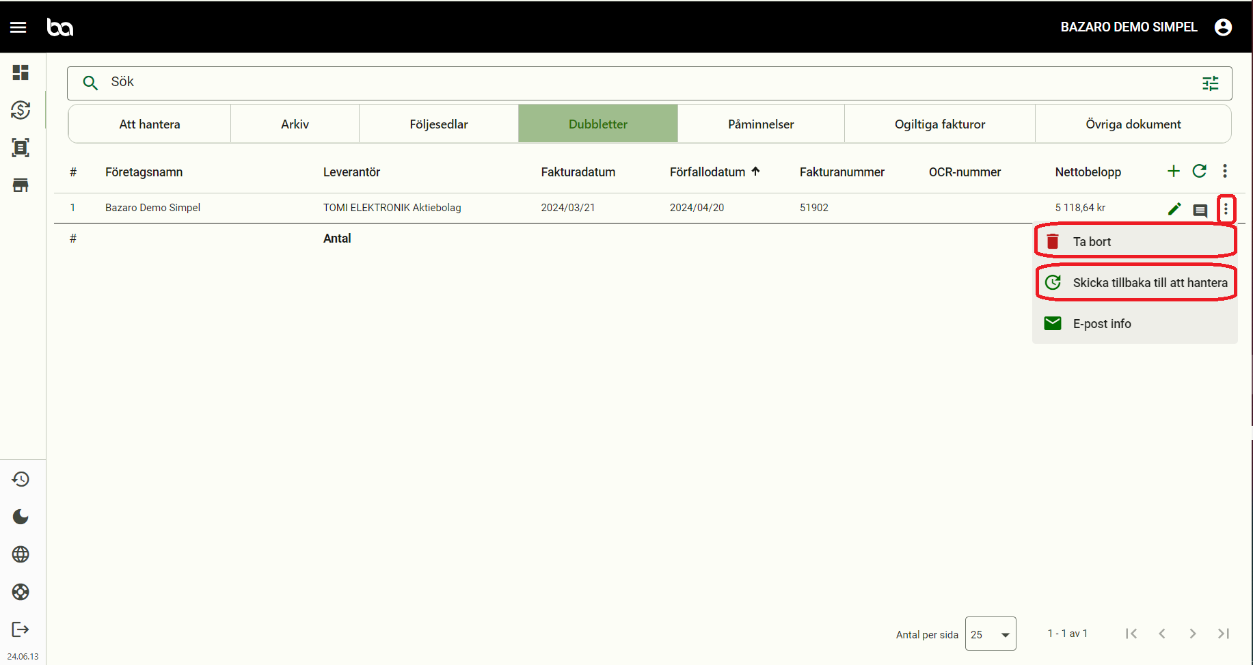Jump to last page of results
Screen dimensions: 1253x665
click(1224, 634)
